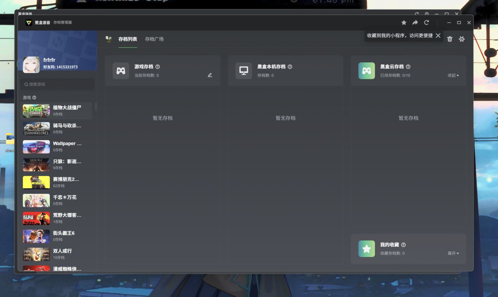Show help for 黑盒本机存档
Image resolution: width=498 pixels, height=297 pixels.
point(290,67)
